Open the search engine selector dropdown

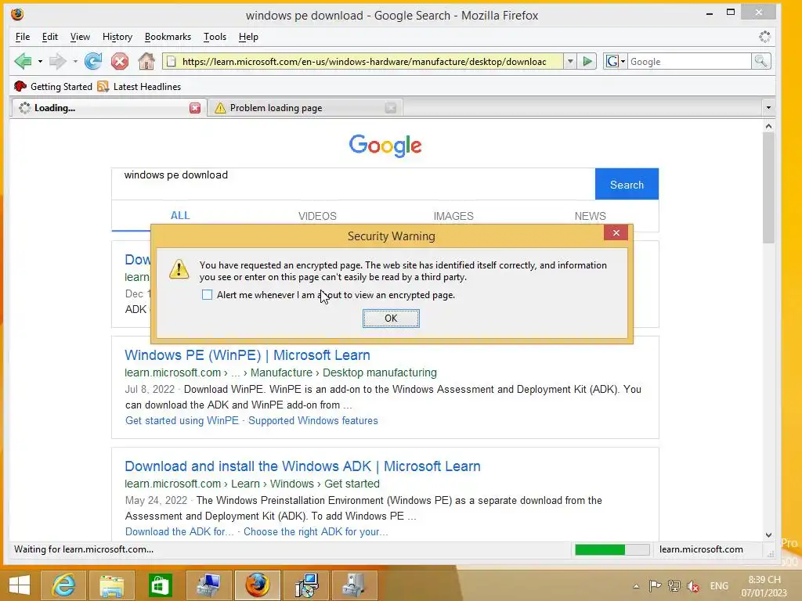click(x=616, y=61)
